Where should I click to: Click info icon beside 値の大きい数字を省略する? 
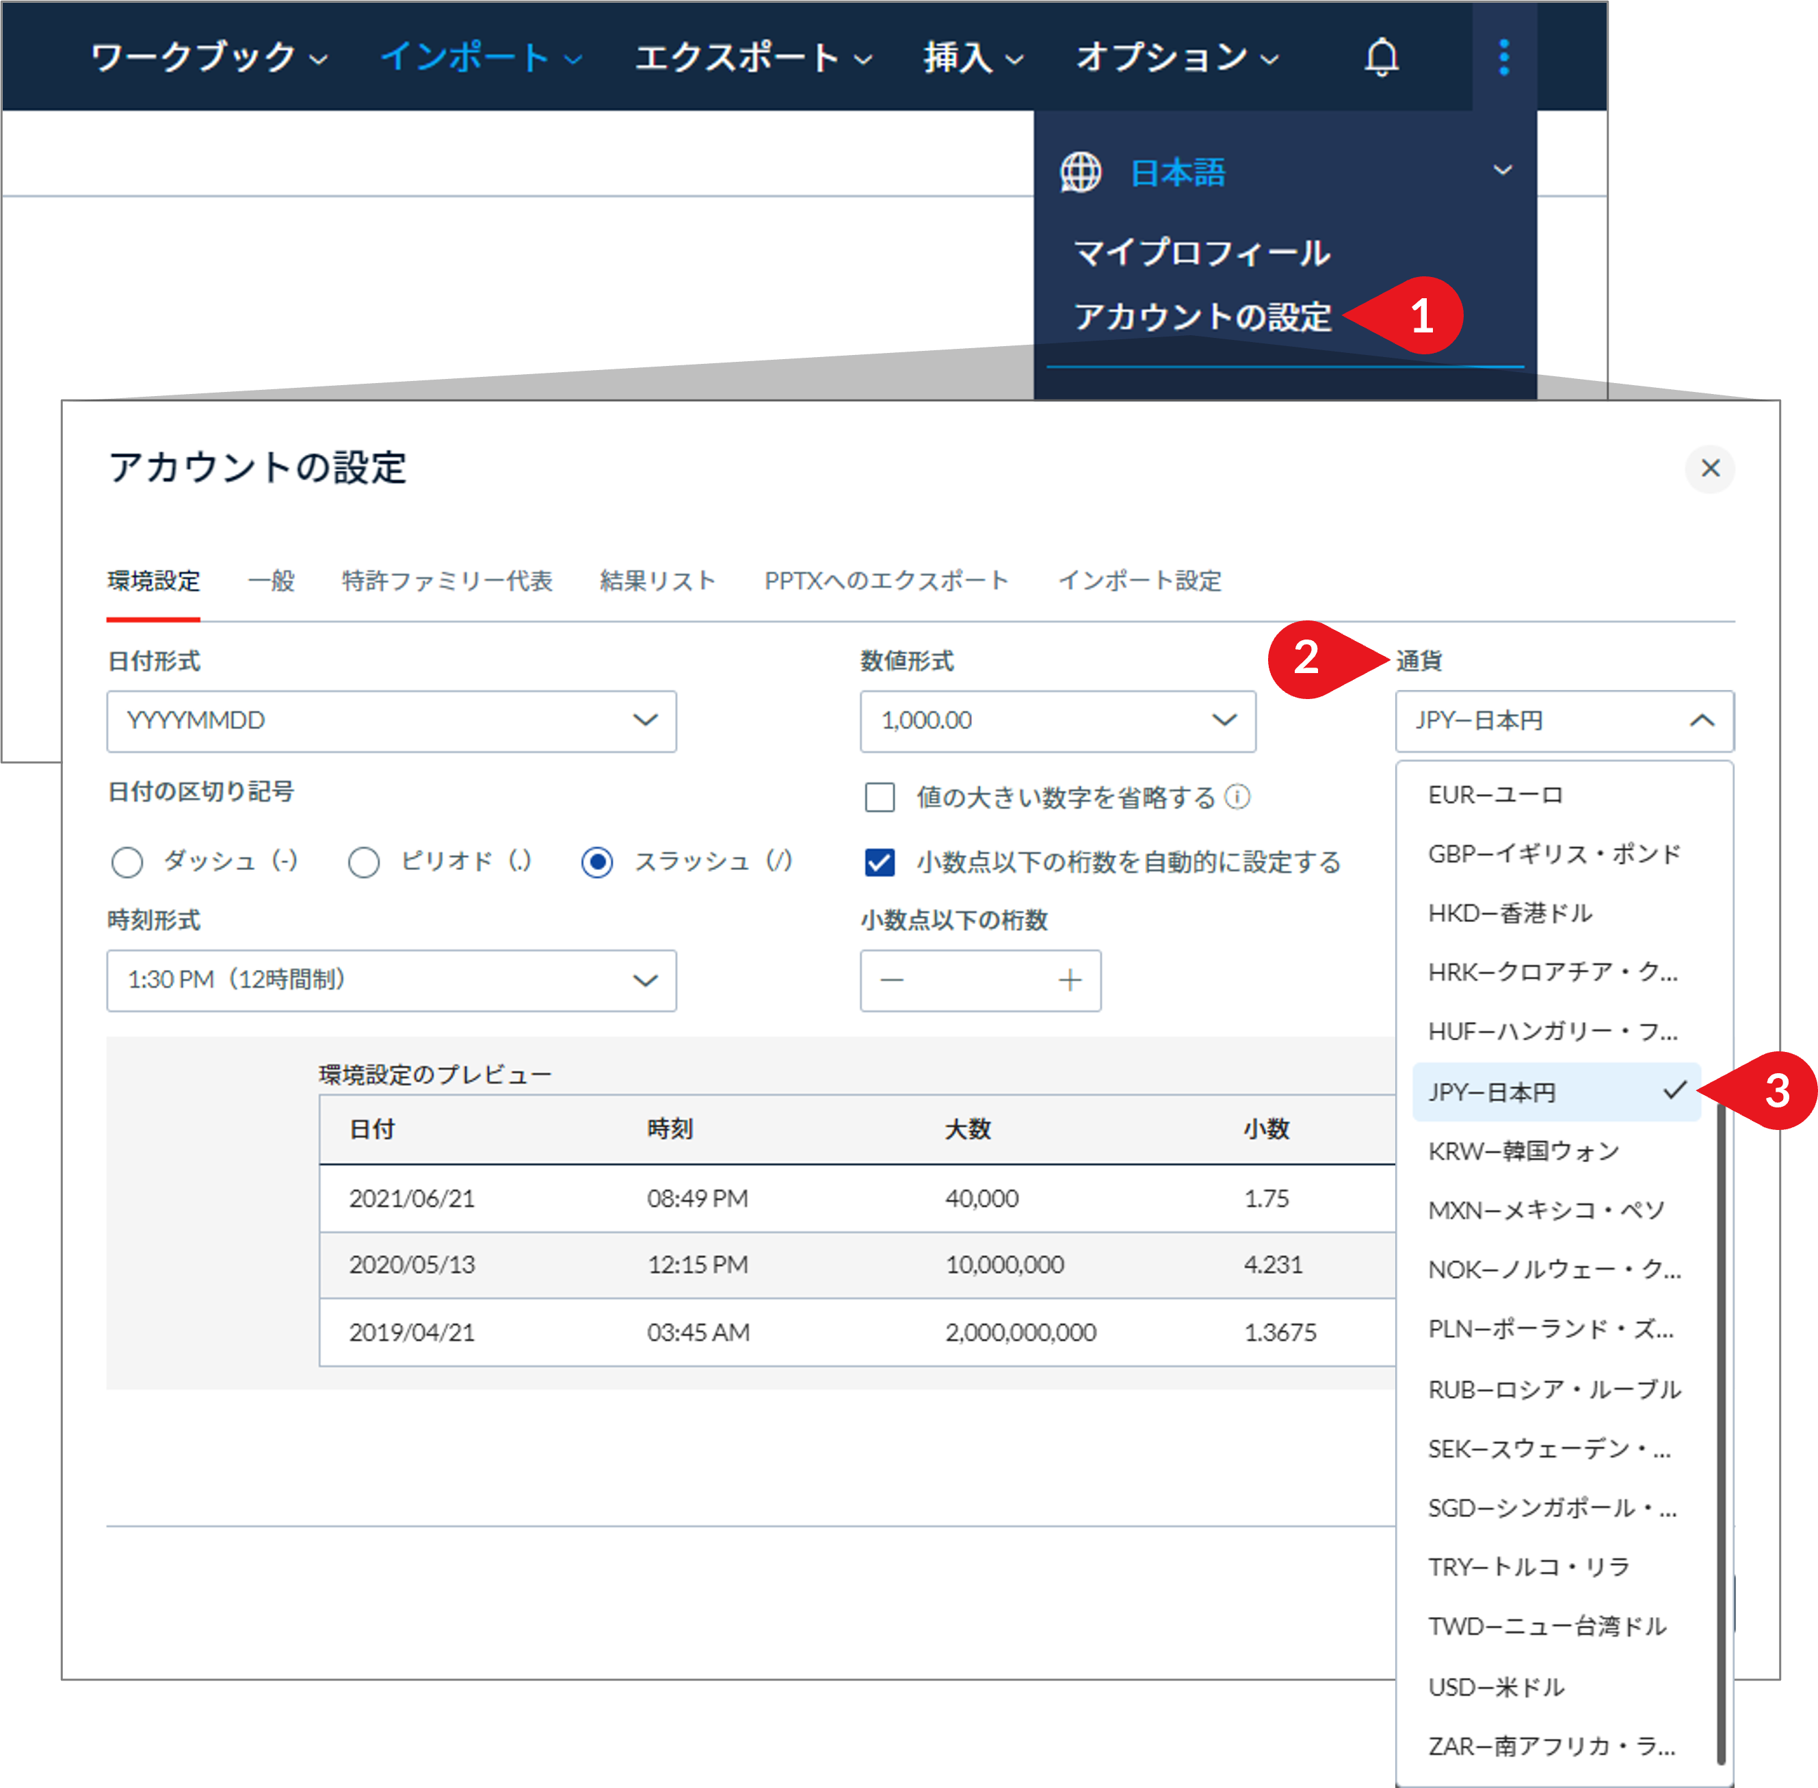click(1238, 798)
